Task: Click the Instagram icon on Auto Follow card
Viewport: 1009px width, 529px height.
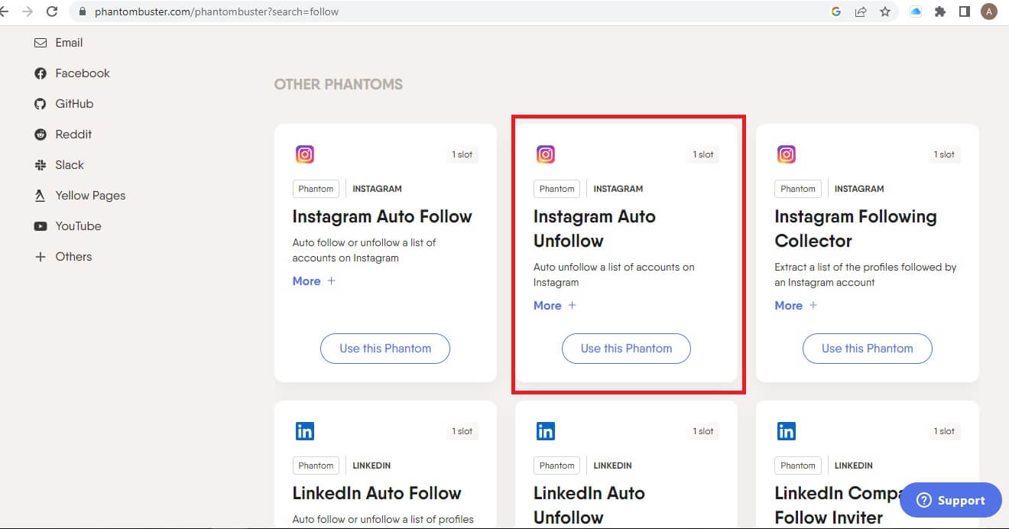Action: [305, 154]
